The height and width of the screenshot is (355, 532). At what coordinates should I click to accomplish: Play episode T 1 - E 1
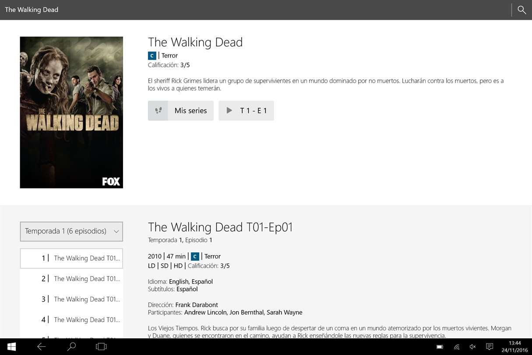(x=246, y=110)
